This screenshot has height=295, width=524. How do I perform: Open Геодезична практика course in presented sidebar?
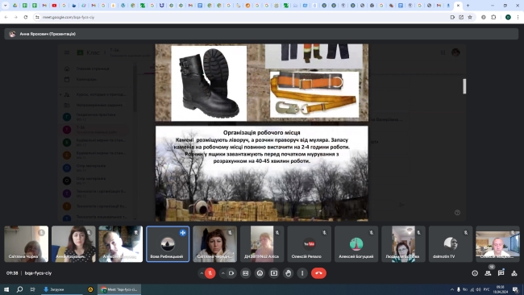tap(95, 116)
